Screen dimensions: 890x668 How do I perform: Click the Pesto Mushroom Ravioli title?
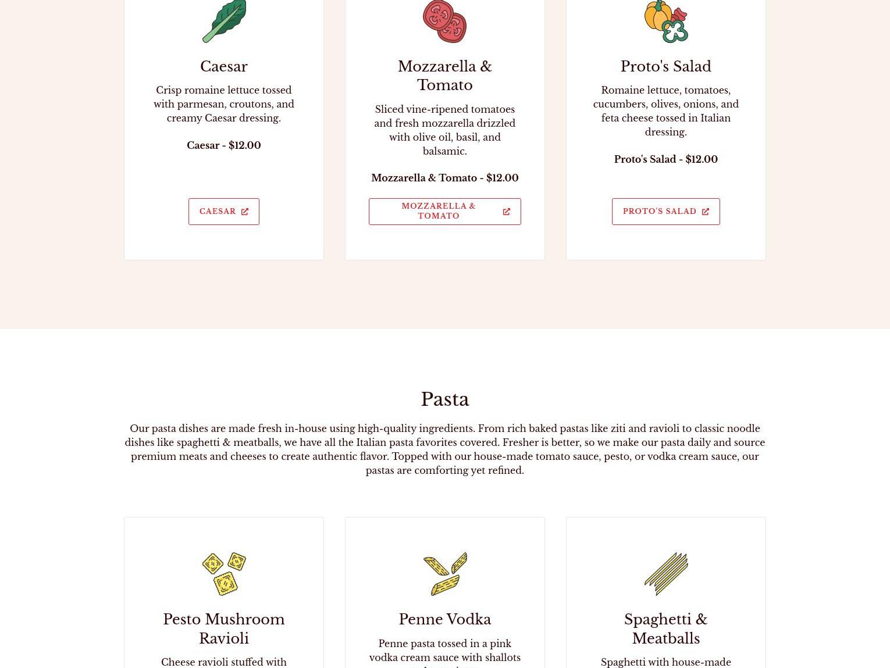(224, 629)
